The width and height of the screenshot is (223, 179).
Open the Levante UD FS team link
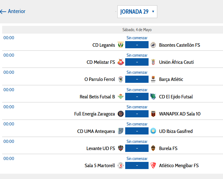coord(101,148)
